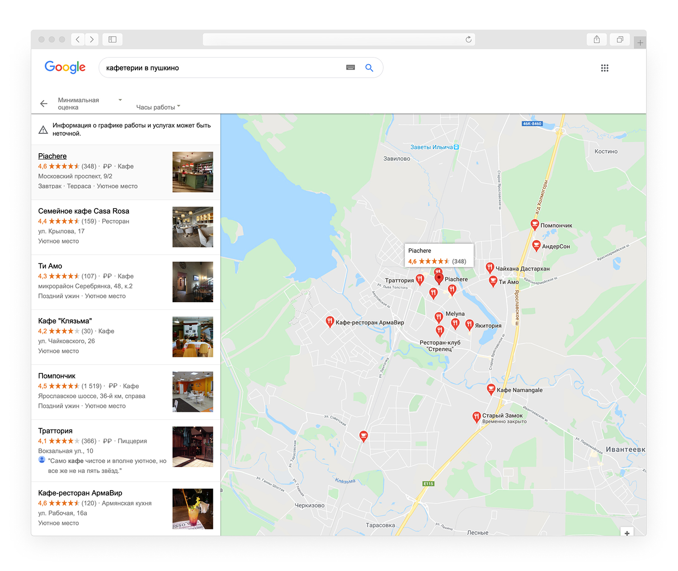Click the back arrow beside the filters
678x571 pixels.
point(44,103)
